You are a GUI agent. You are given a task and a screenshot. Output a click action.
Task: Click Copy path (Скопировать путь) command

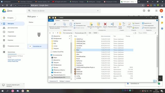pyautogui.click(x=80, y=26)
